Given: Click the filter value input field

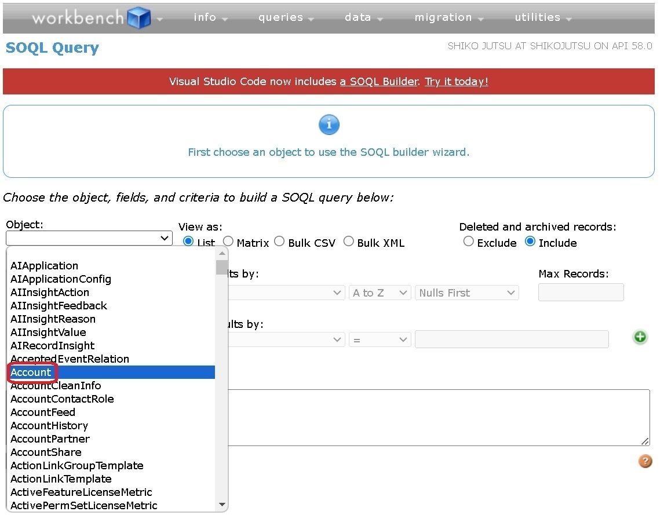Looking at the screenshot, I should click(x=512, y=339).
